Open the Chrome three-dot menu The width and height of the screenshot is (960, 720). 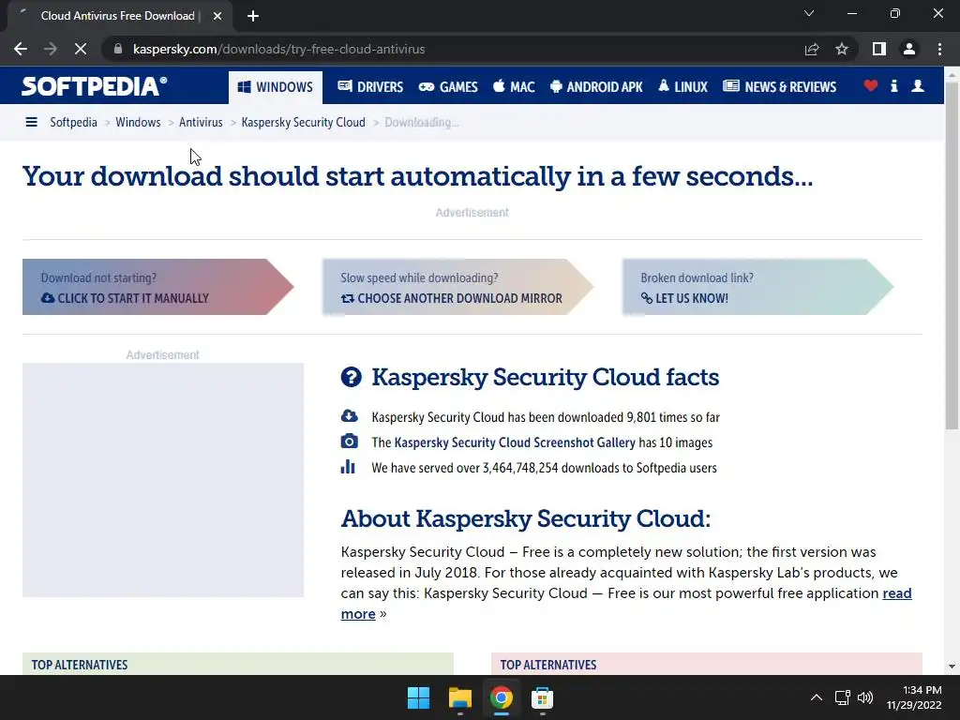(939, 49)
